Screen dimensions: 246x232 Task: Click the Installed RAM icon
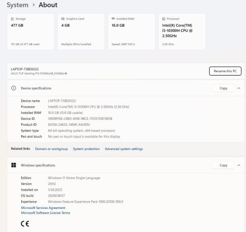click(113, 19)
